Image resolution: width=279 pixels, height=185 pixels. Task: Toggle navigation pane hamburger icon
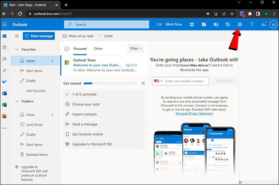tap(17, 36)
